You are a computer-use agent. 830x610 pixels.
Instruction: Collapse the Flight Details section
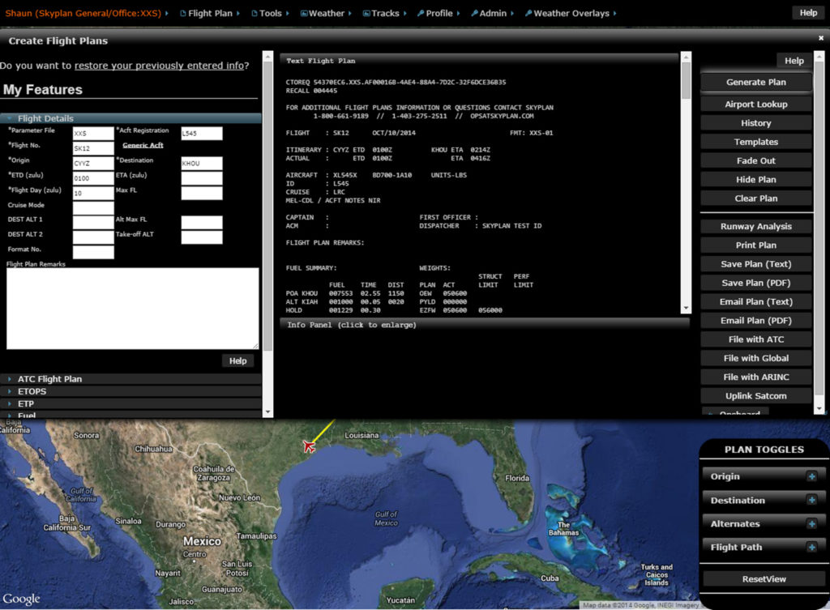tap(130, 118)
